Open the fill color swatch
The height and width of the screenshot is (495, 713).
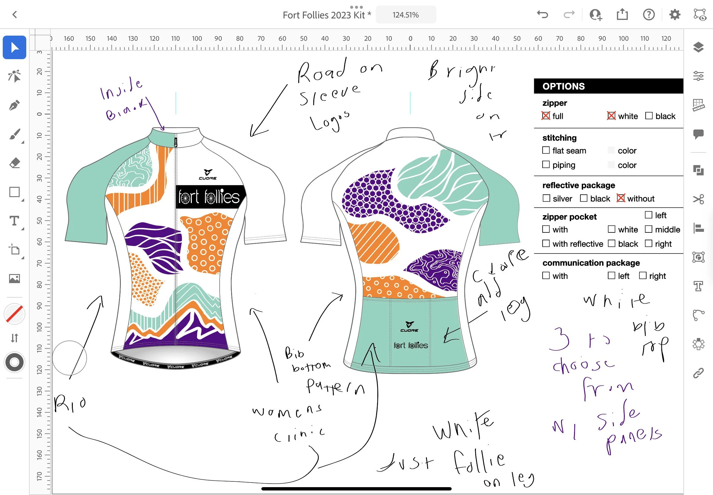[14, 314]
